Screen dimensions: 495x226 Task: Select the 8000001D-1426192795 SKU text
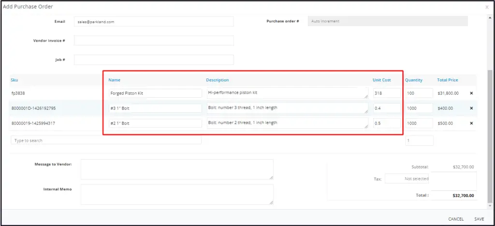33,108
